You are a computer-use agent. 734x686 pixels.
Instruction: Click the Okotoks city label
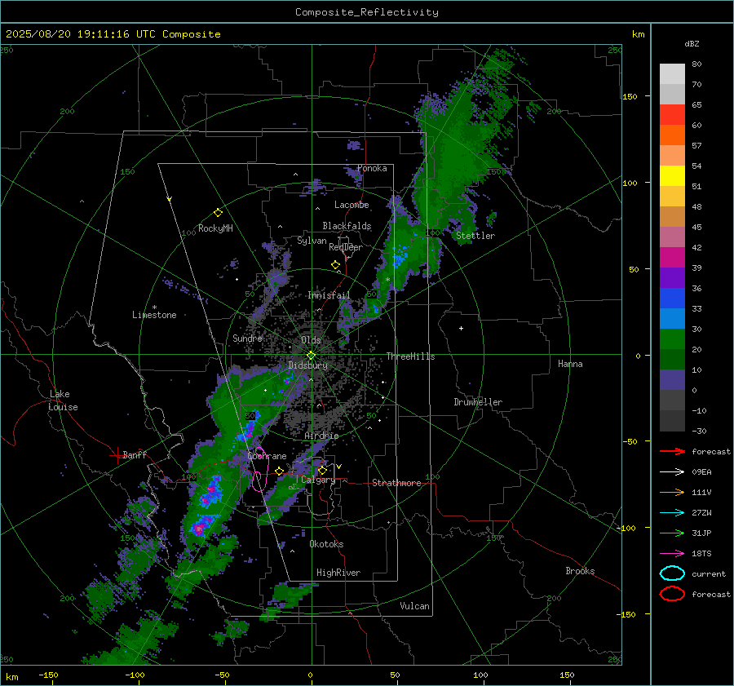(x=326, y=544)
